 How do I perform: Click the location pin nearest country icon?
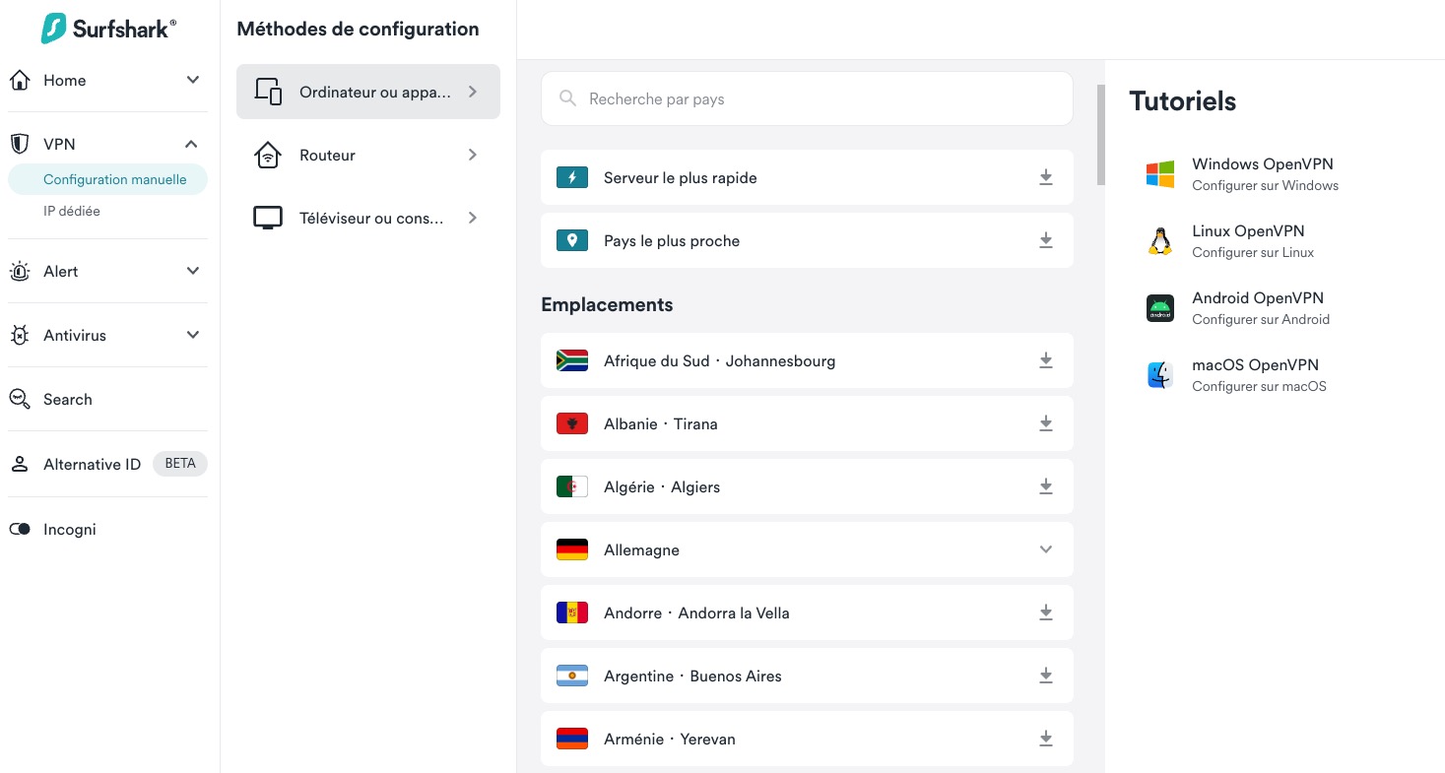(572, 240)
